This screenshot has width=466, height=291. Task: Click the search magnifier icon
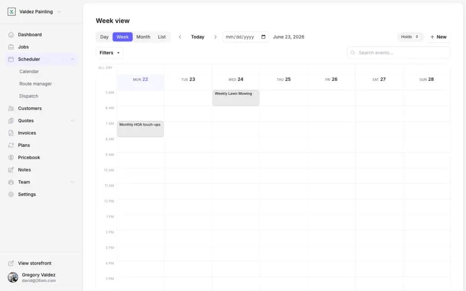(x=353, y=53)
